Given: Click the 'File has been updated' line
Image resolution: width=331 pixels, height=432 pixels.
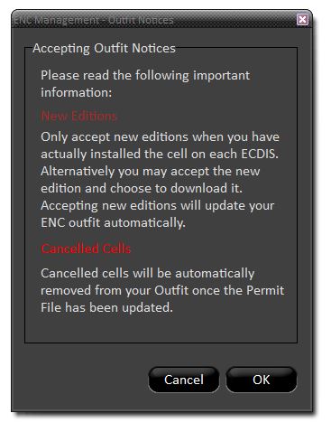Looking at the screenshot, I should (x=106, y=307).
